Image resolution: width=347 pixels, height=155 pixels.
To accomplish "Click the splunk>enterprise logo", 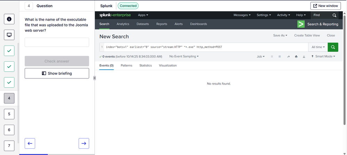I will tap(115, 15).
